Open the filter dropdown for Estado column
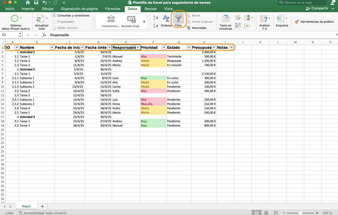Viewport: 338px width, 215px height. (189, 47)
